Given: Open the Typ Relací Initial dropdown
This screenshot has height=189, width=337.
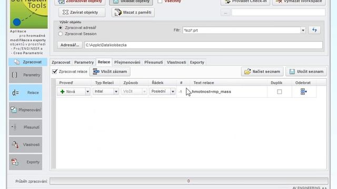Looking at the screenshot, I should (116, 91).
